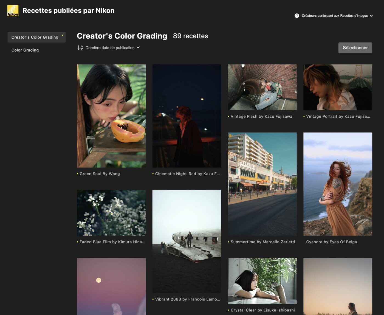The height and width of the screenshot is (315, 384).
Task: Click the Vibrant 2383 plane wreck photo
Action: tap(187, 241)
